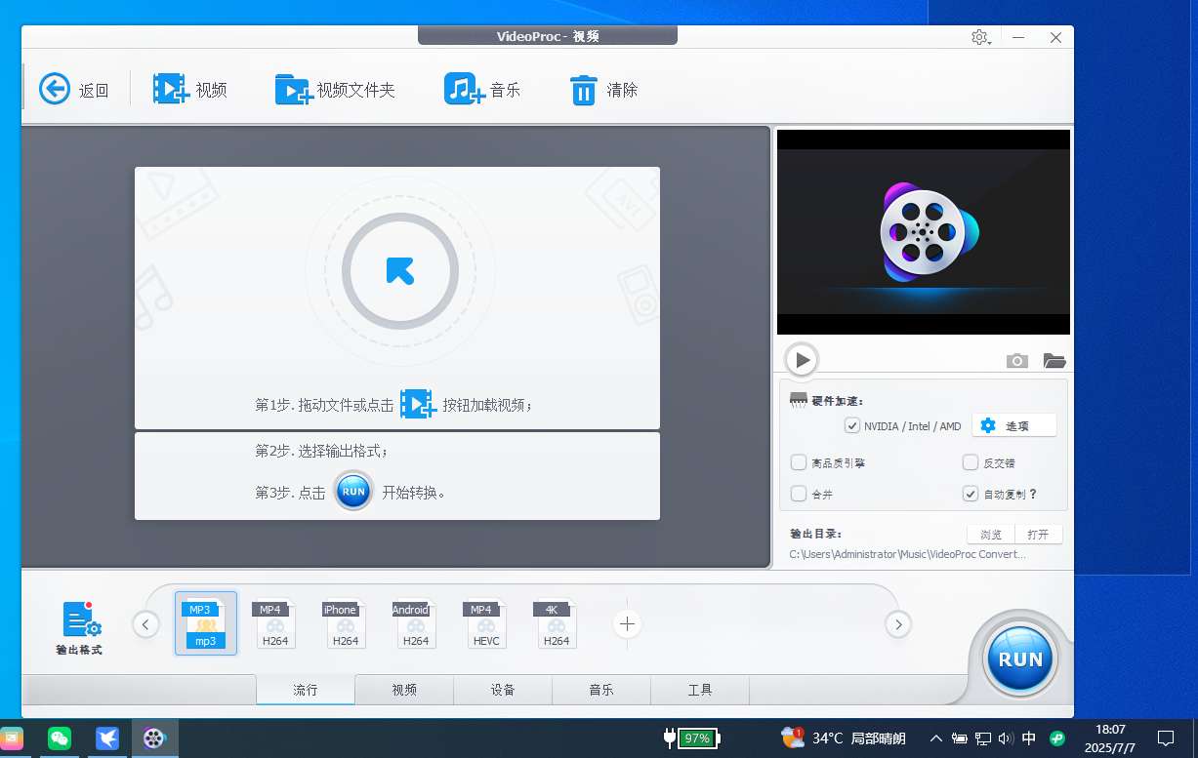Viewport: 1198px width, 758px height.
Task: Click 打开 to open output directory
Action: tap(1039, 535)
